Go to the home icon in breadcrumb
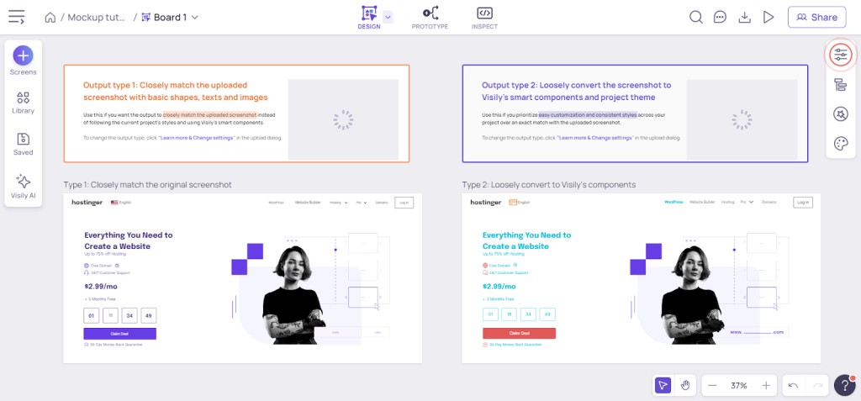861x401 pixels. pyautogui.click(x=50, y=18)
